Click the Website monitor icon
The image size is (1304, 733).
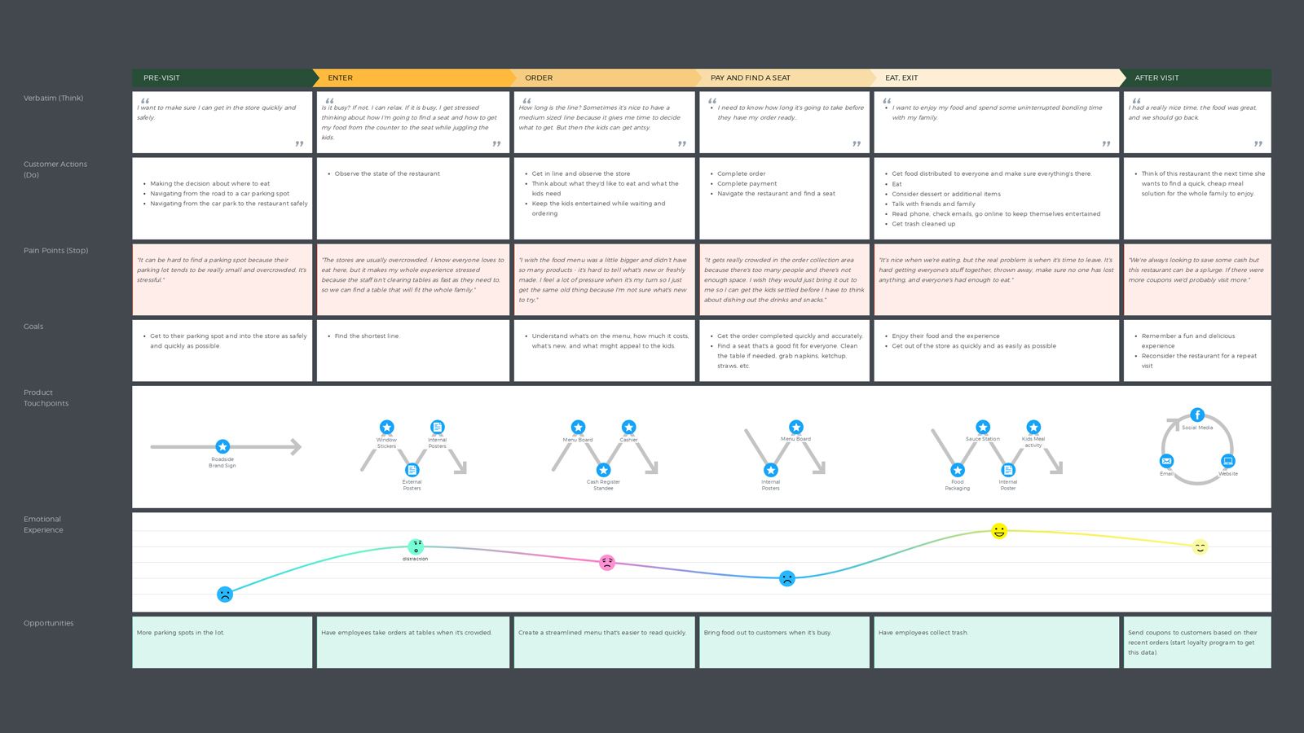[1228, 461]
